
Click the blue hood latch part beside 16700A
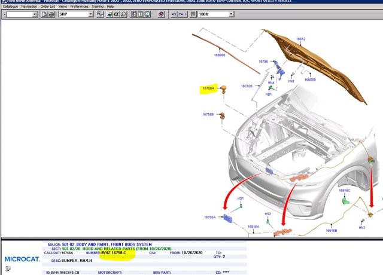(x=228, y=218)
